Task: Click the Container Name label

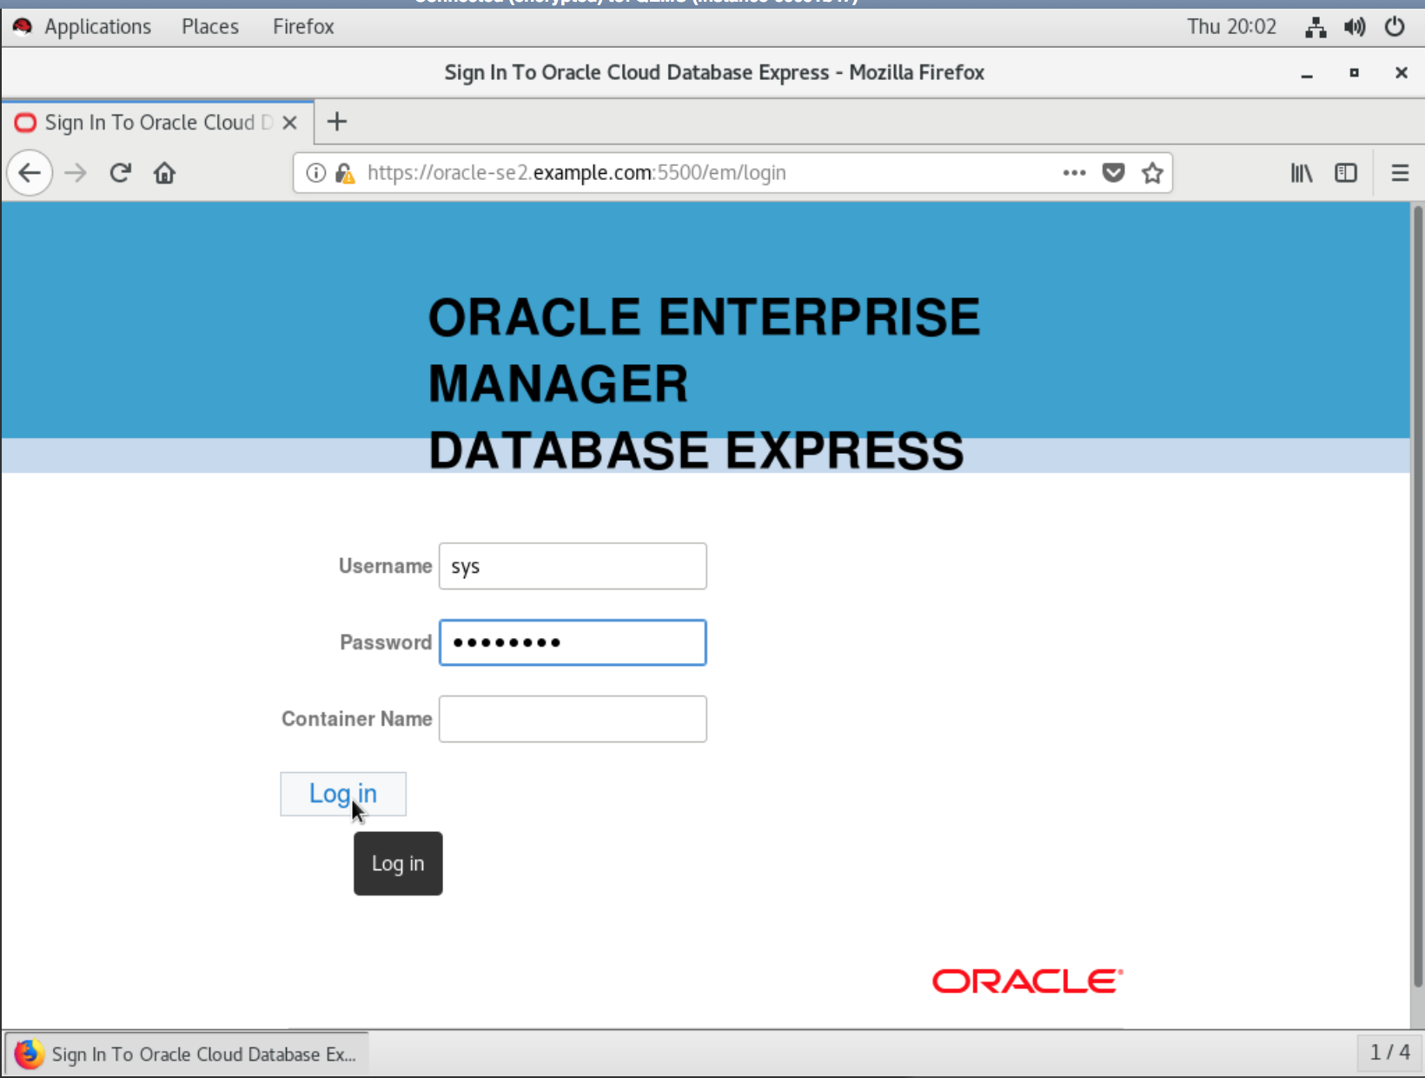Action: point(356,719)
